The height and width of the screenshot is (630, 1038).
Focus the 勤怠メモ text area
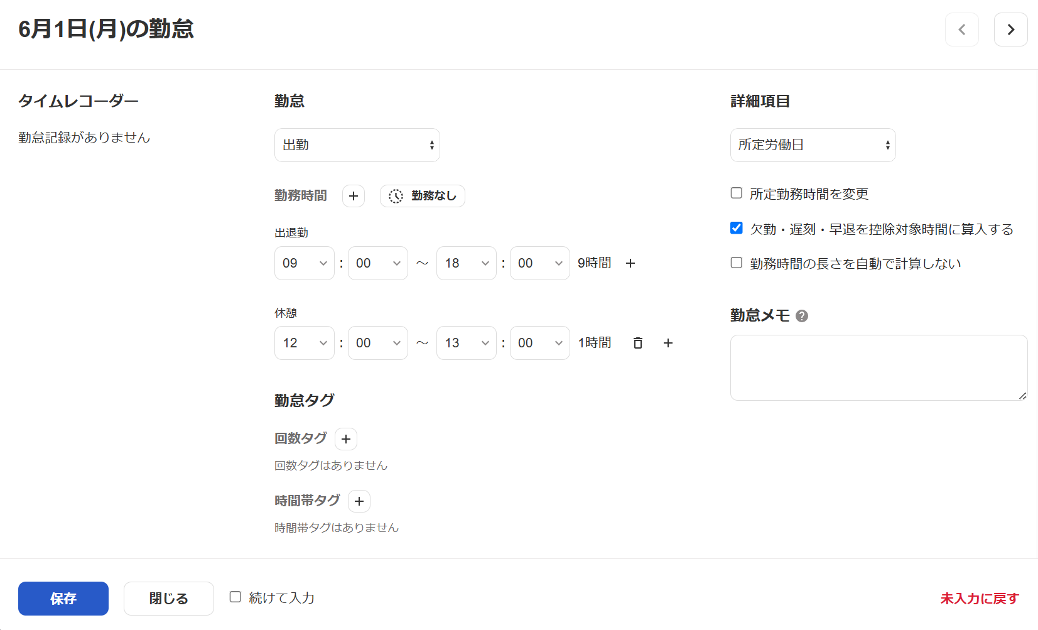point(879,367)
